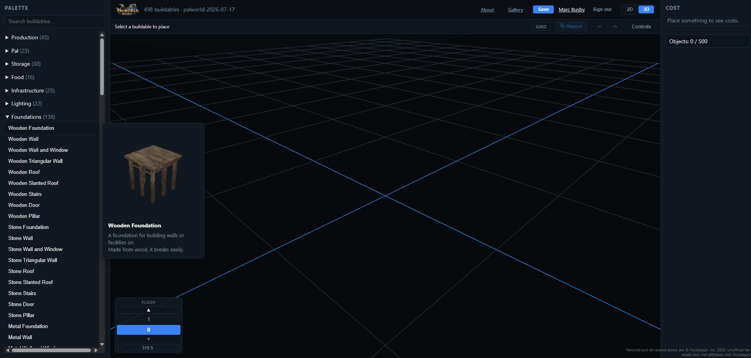Click the Palworld Bases logo
The width and height of the screenshot is (751, 358).
point(127,9)
